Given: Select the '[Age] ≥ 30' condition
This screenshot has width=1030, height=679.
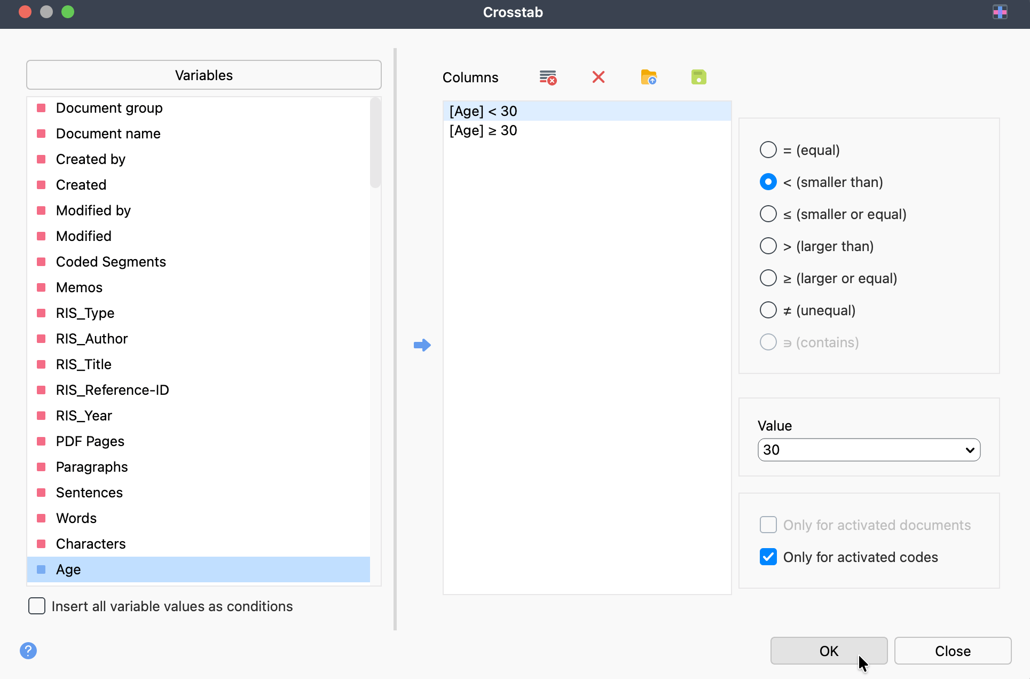Looking at the screenshot, I should coord(483,130).
